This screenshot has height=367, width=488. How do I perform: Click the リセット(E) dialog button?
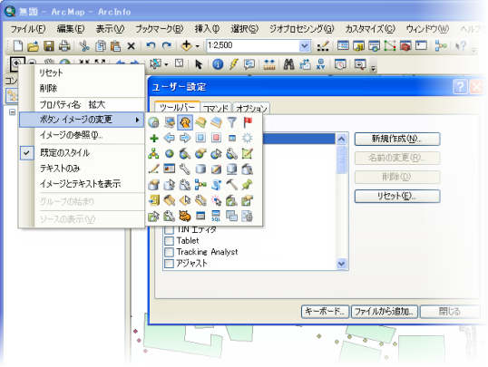click(397, 197)
